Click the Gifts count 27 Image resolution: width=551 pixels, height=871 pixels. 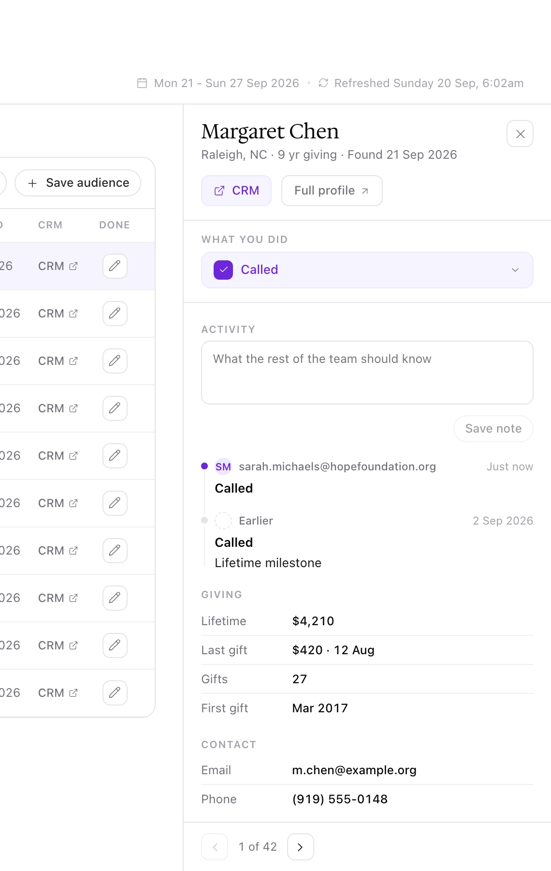coord(300,679)
